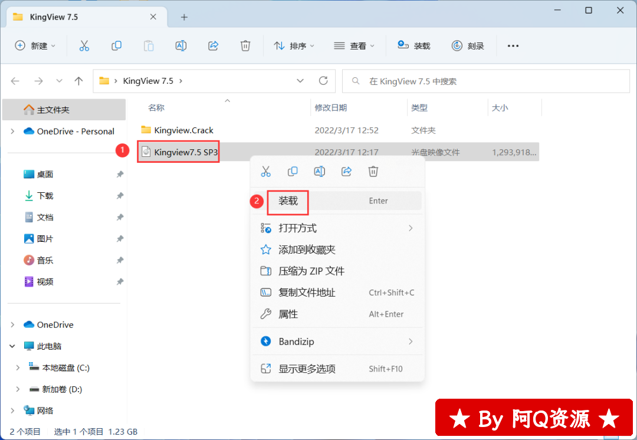This screenshot has height=440, width=637.
Task: Expand 本地磁盘 (C:) in the tree
Action: click(x=18, y=367)
